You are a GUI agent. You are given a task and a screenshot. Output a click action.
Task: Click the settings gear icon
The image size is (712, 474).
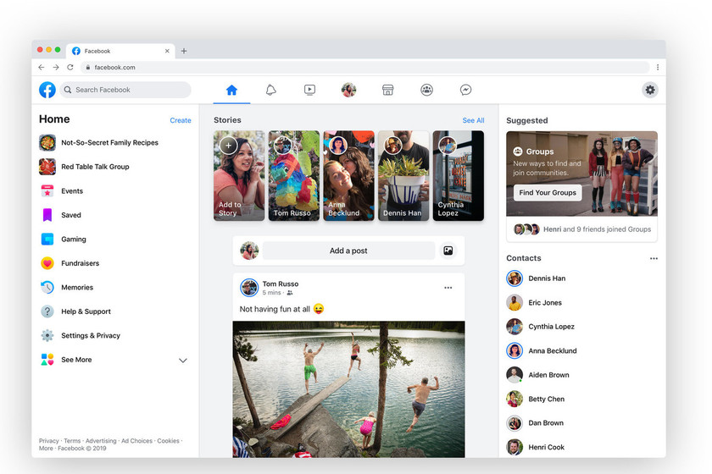[650, 90]
